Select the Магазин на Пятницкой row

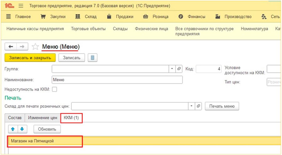(144, 141)
